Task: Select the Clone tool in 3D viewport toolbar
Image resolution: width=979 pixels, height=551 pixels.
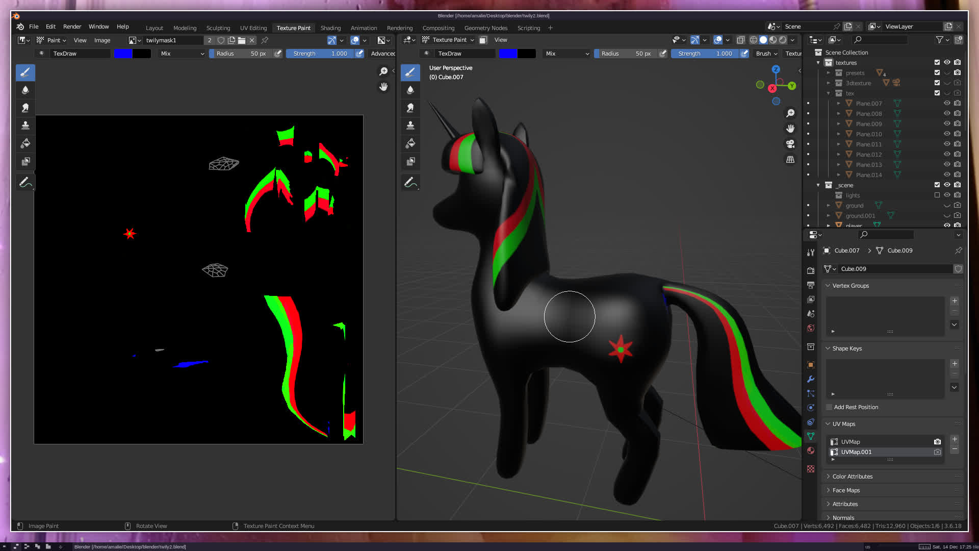Action: [410, 126]
